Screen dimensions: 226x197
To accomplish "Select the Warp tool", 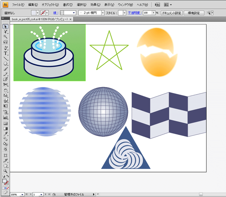I will pos(6,101).
